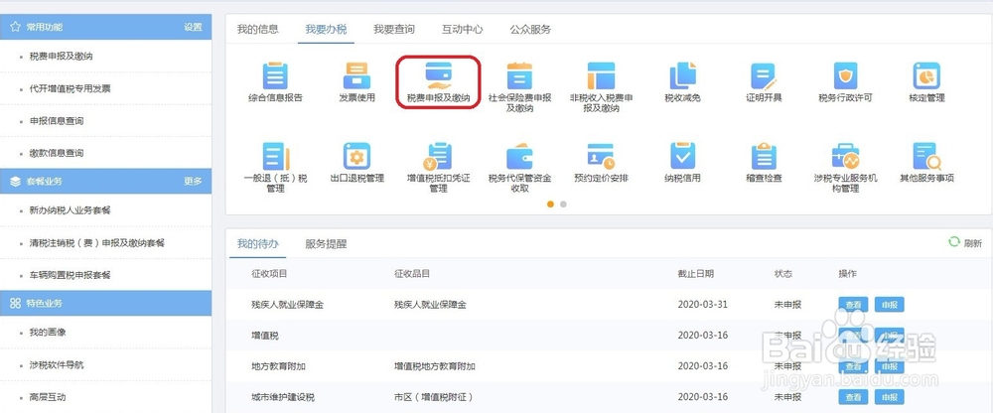
Task: Click date 2020-03-31 cell
Action: pos(702,304)
